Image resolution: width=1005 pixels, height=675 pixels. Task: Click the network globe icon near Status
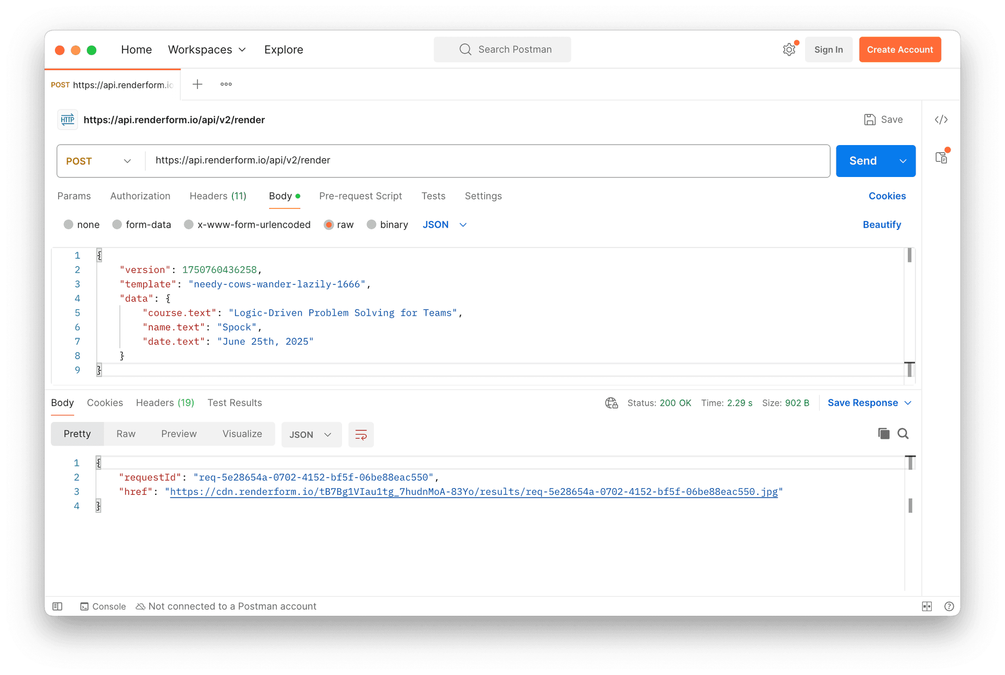coord(611,403)
